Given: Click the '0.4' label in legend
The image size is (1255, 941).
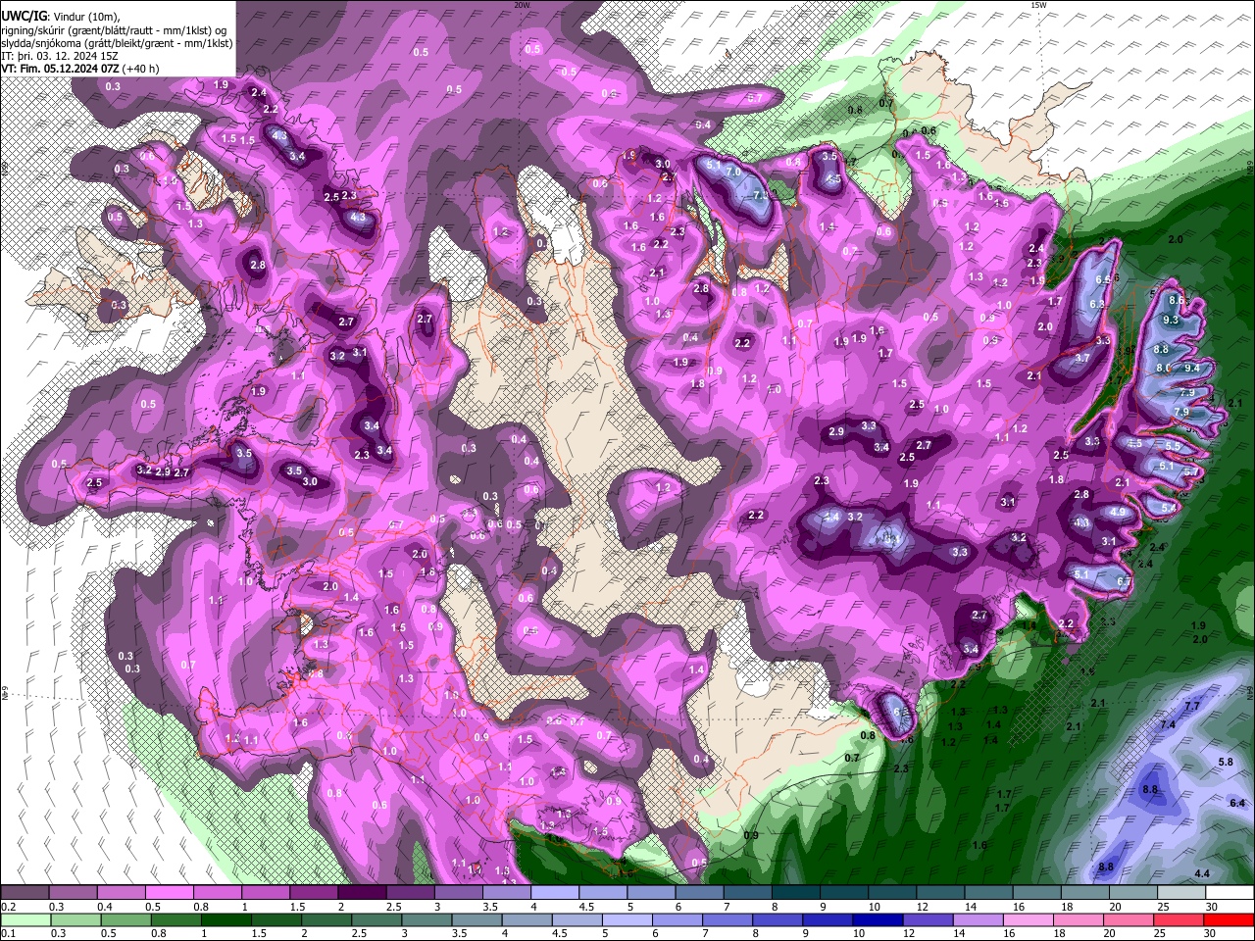Looking at the screenshot, I should point(105,907).
